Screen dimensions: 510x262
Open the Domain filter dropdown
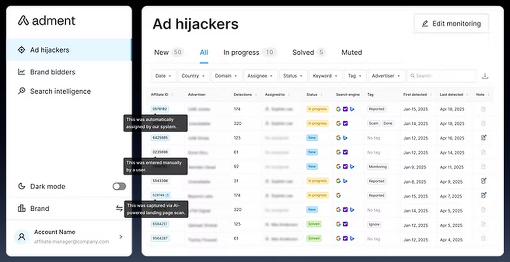pos(227,76)
